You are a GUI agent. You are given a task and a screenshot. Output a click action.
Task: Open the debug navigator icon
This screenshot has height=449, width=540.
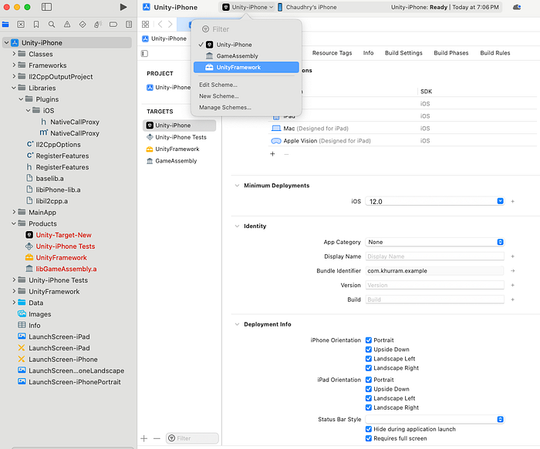click(98, 25)
